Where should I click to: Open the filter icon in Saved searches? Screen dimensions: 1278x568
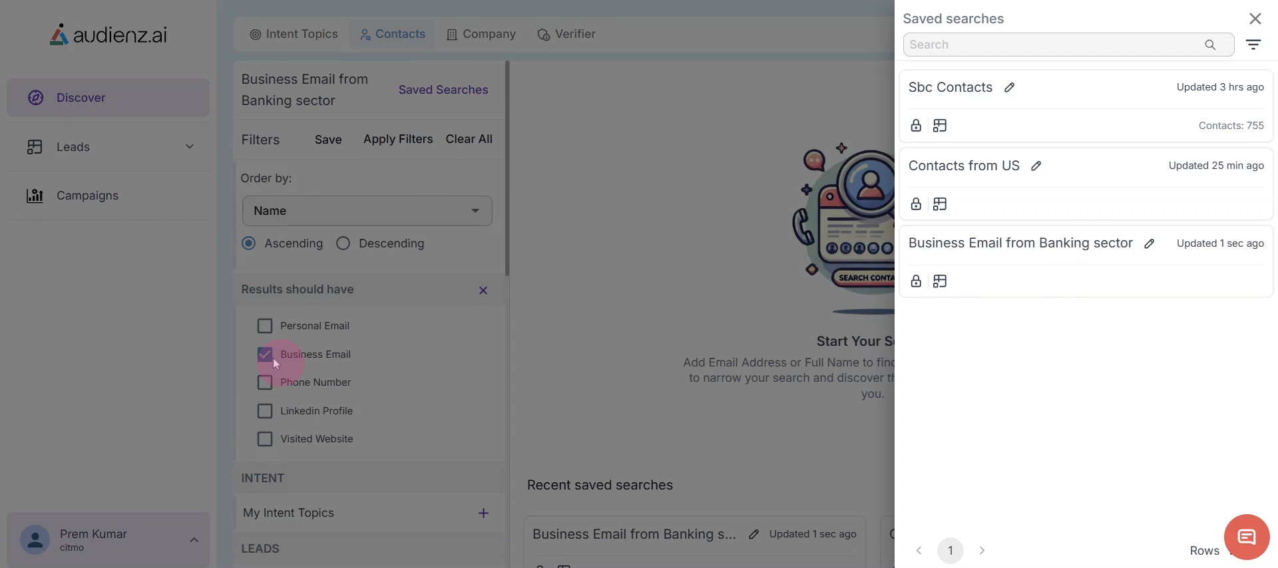pyautogui.click(x=1253, y=45)
